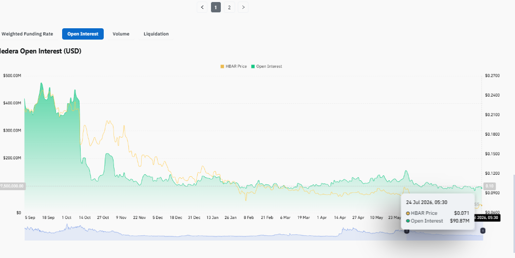Open the Liquidation tab
The height and width of the screenshot is (258, 515).
156,34
